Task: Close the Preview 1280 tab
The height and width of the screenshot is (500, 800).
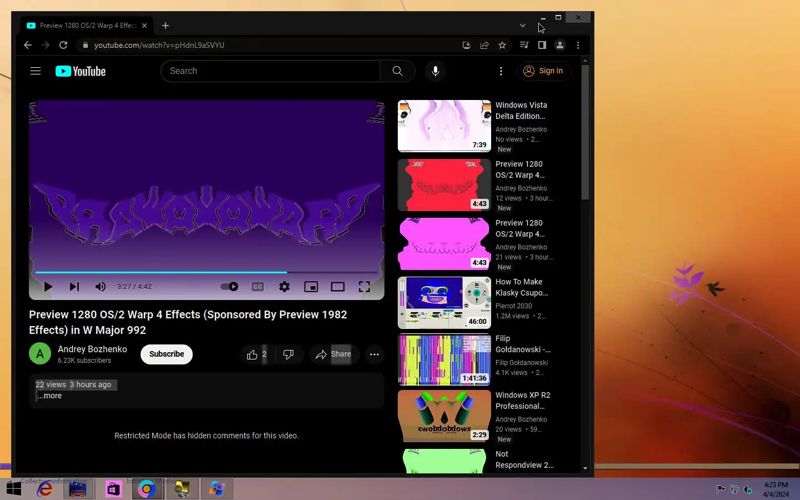Action: [144, 26]
